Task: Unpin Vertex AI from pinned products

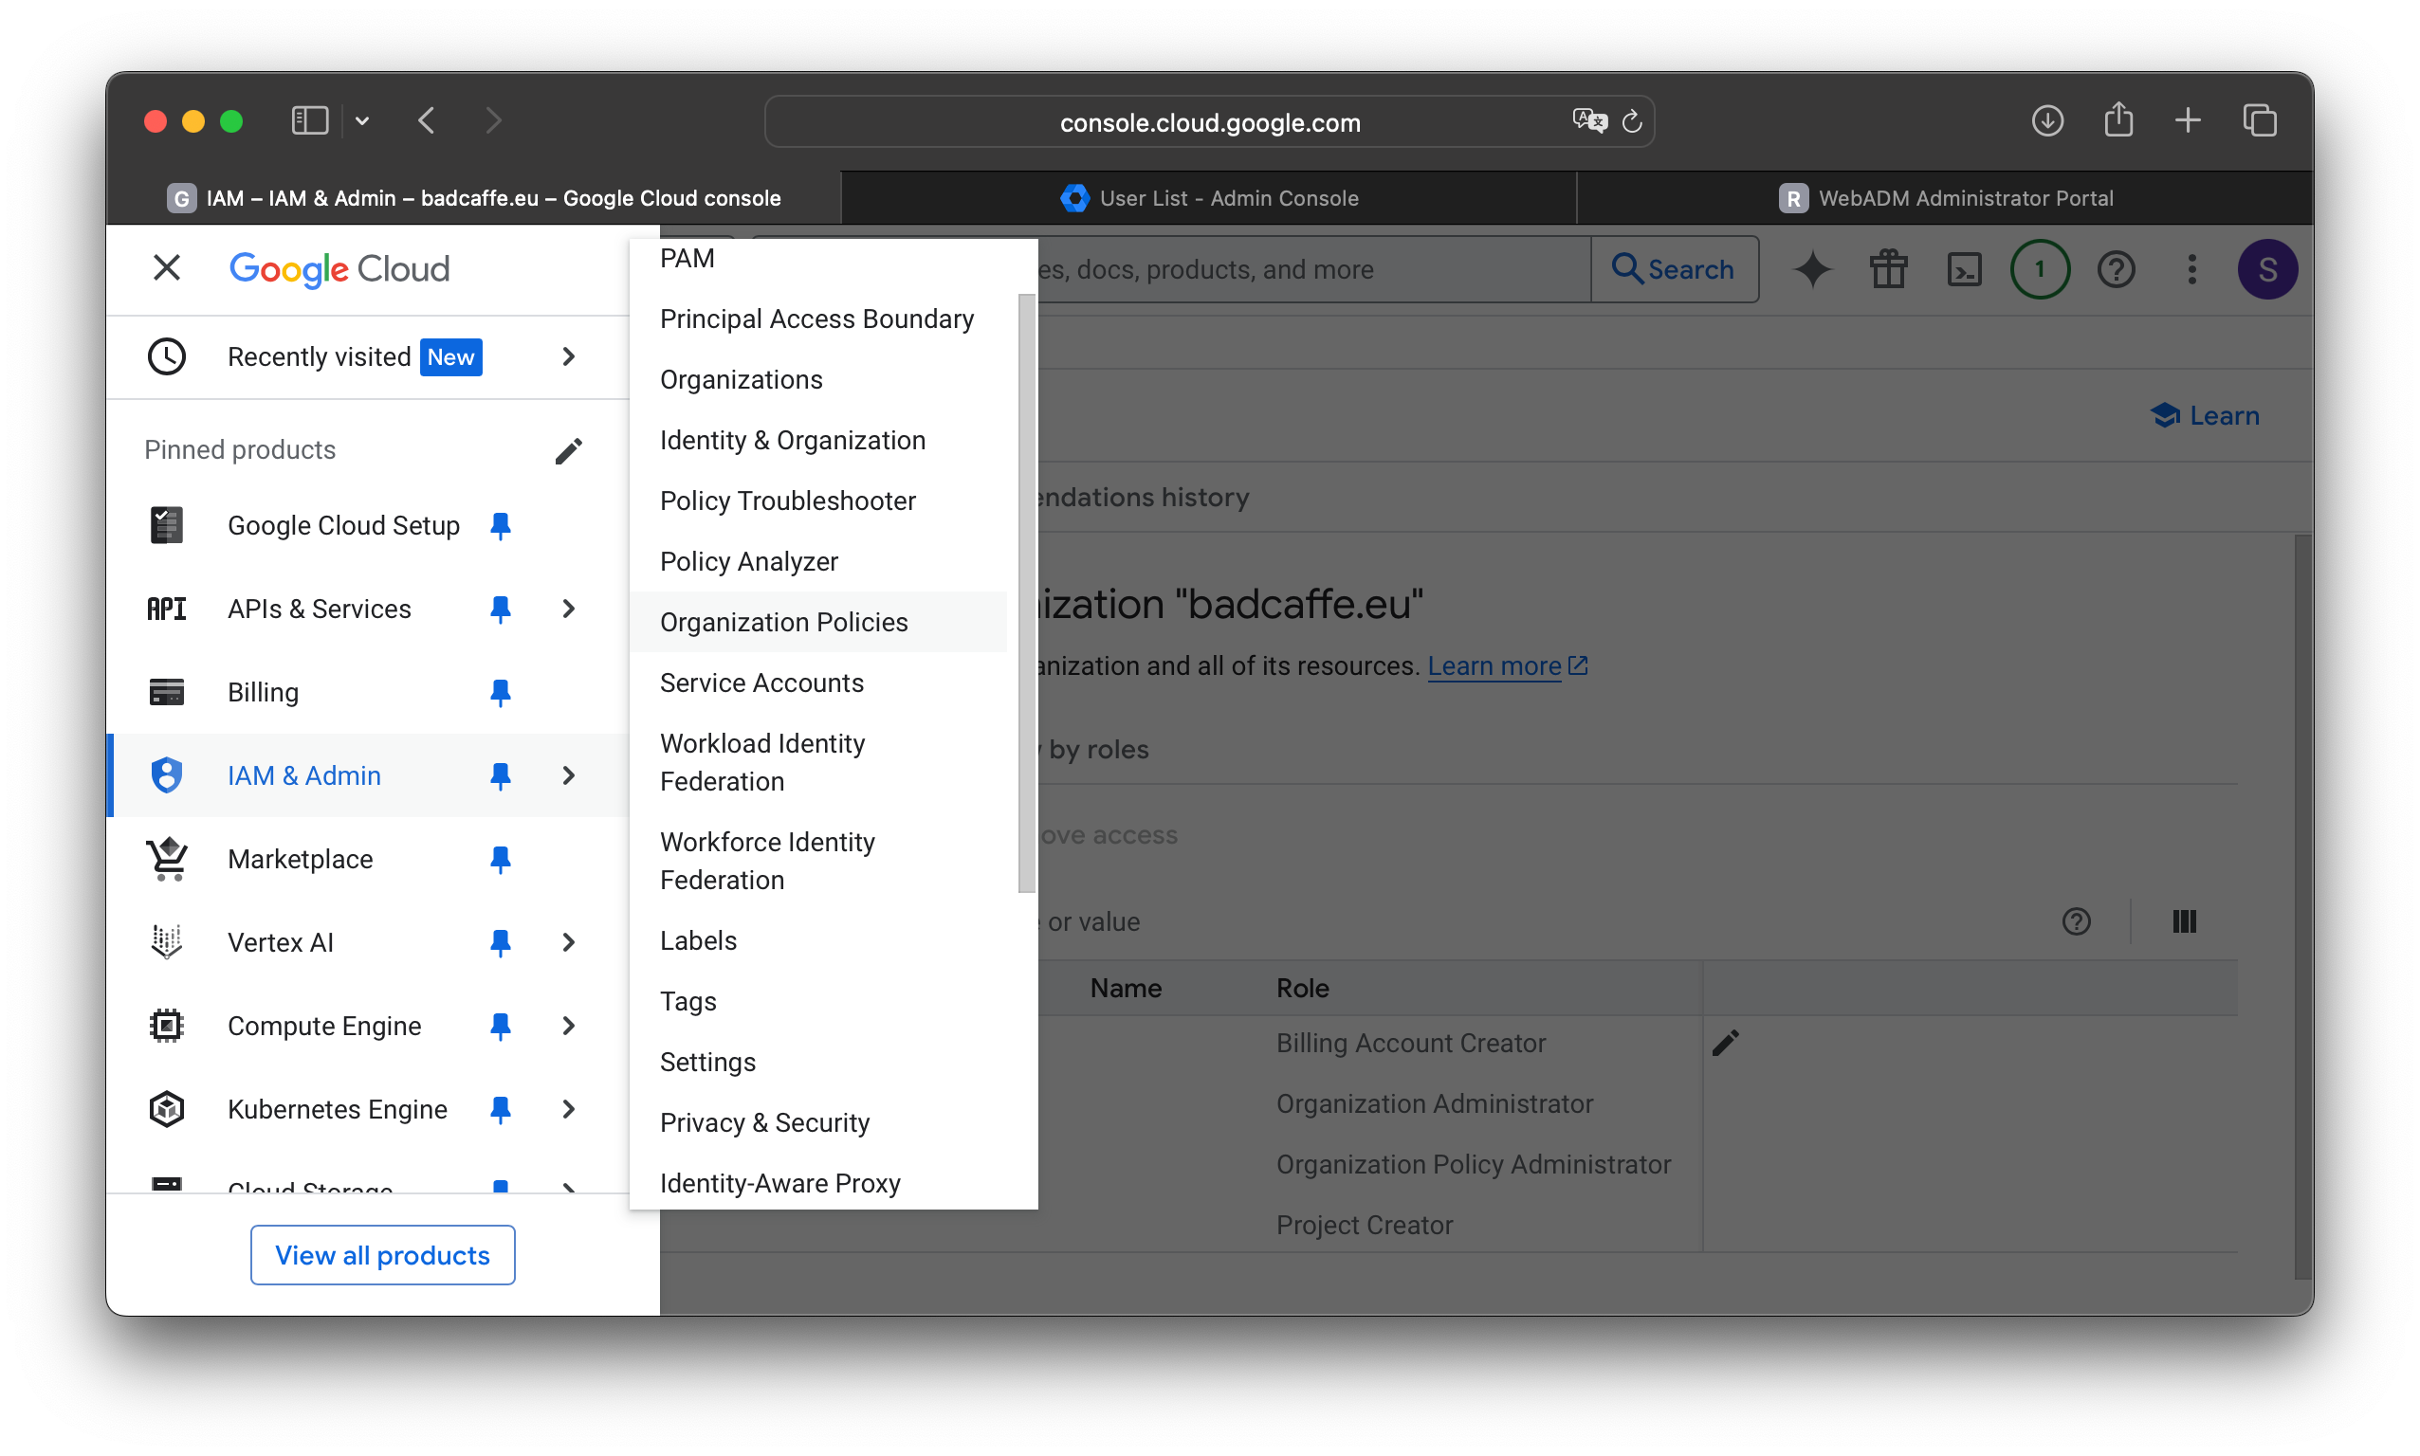Action: [501, 943]
